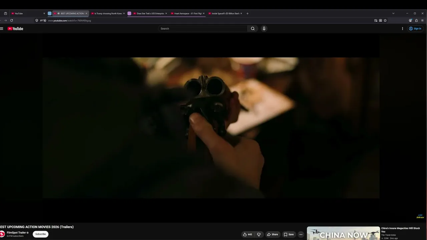Open a new browser tab
Viewport: 427px width, 240px height.
pyautogui.click(x=247, y=13)
